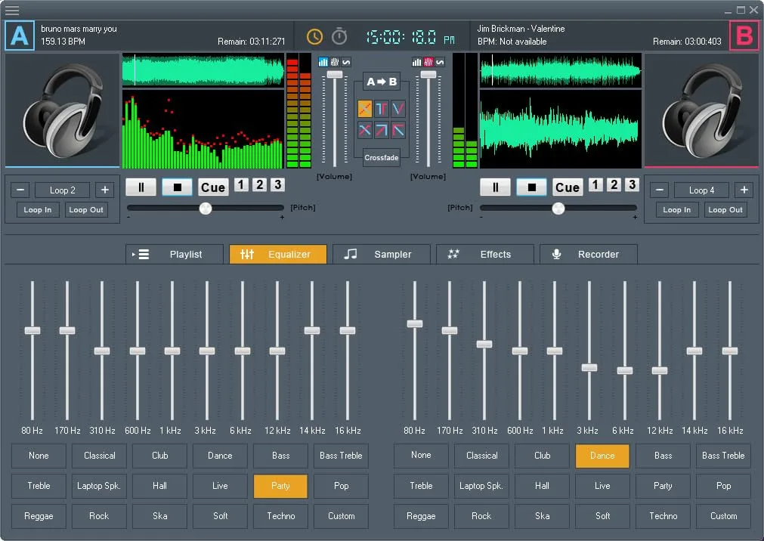Screen dimensions: 764x541
Task: Expand Loop 2 options with the plus control
Action: pos(104,190)
